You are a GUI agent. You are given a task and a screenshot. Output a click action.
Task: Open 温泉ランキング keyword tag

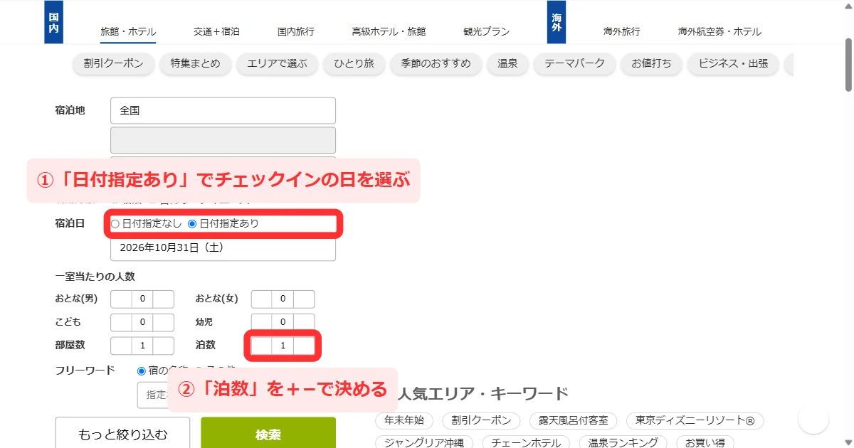pos(623,442)
